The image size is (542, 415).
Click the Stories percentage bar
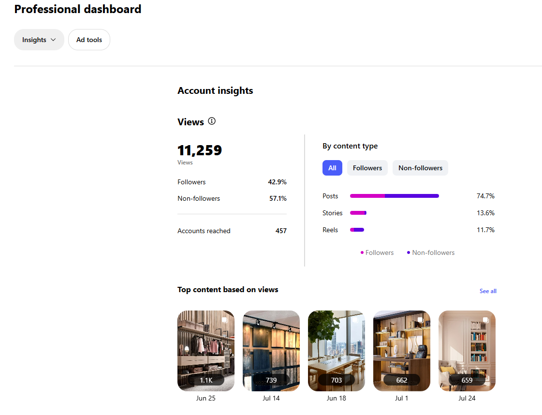(x=358, y=213)
